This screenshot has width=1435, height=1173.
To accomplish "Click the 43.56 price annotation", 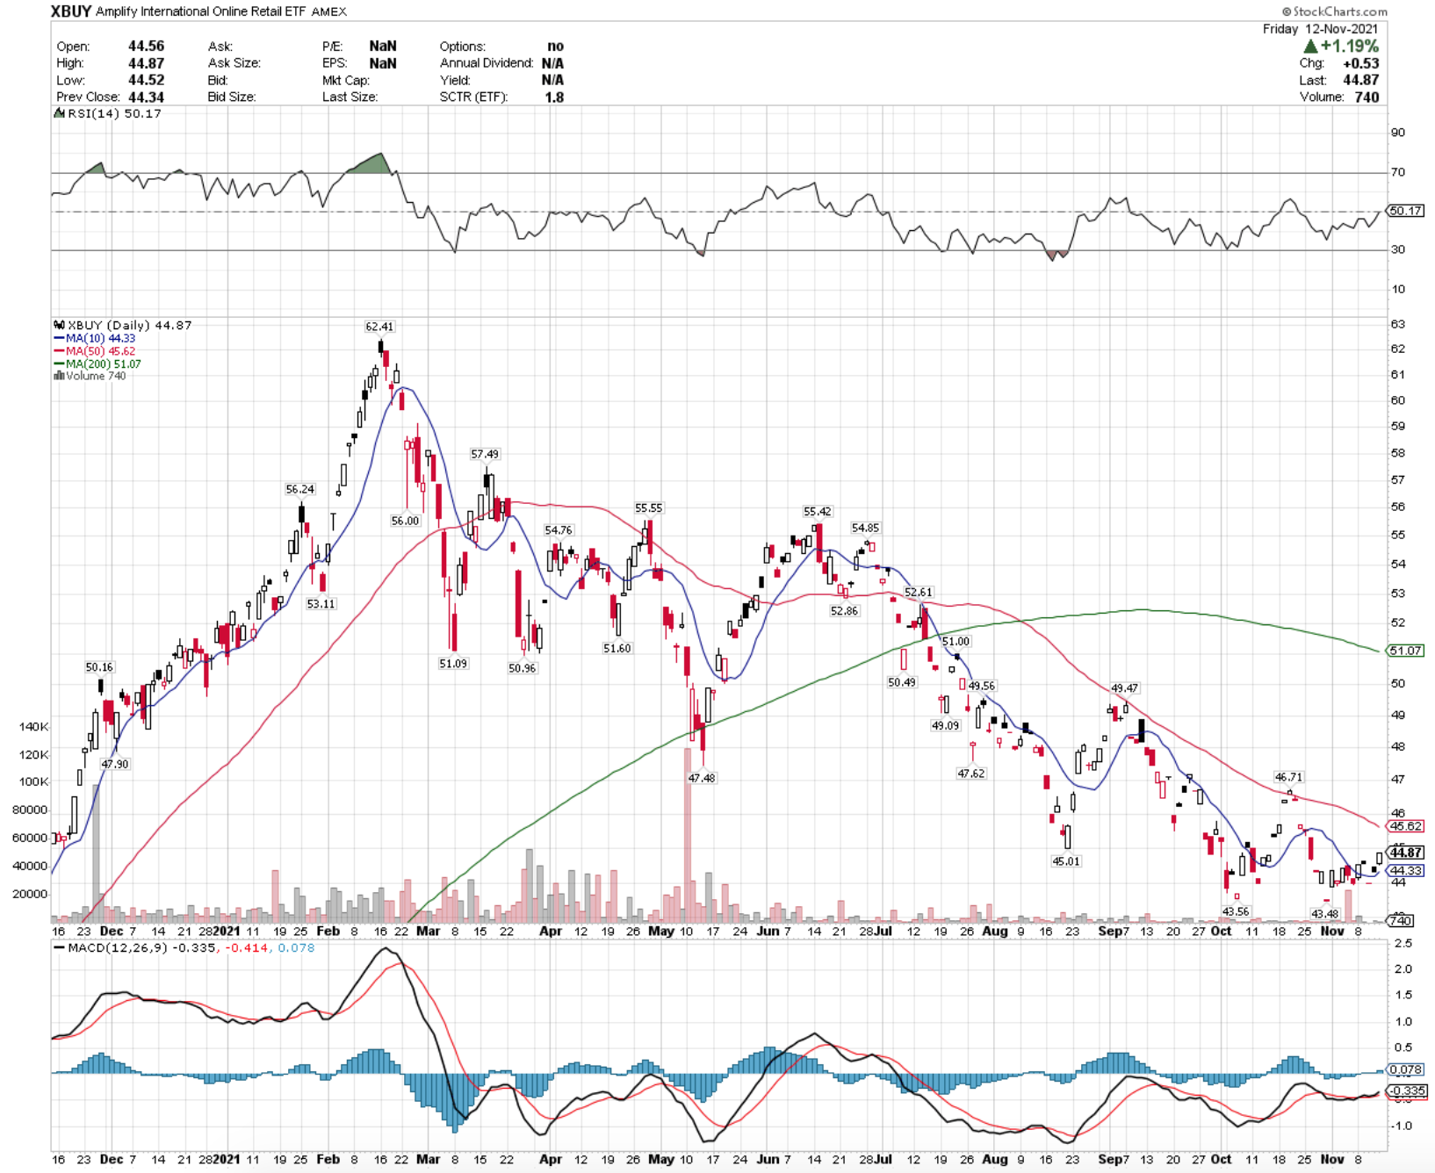I will pyautogui.click(x=1236, y=911).
